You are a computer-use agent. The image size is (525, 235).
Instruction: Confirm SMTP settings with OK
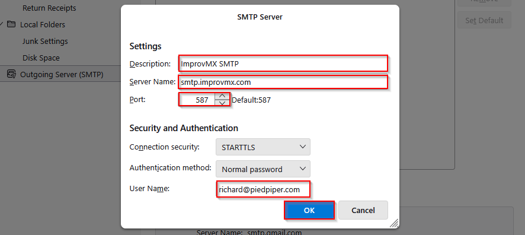(x=309, y=210)
